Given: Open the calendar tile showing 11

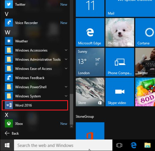Looking at the screenshot, I should [90, 8].
